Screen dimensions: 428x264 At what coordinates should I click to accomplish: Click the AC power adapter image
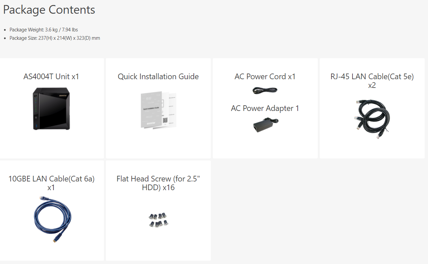point(265,124)
